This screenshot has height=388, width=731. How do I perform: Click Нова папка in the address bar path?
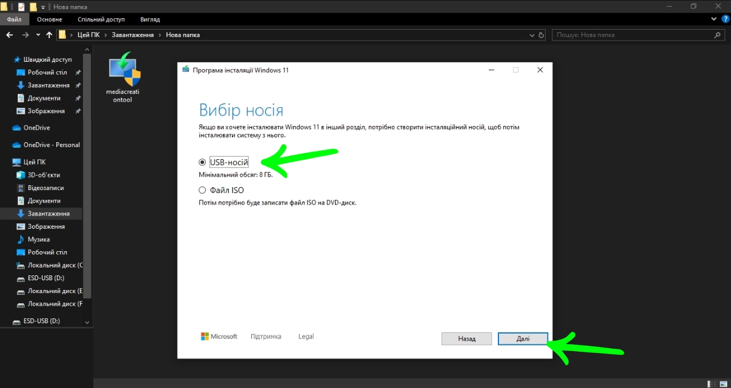(x=182, y=35)
